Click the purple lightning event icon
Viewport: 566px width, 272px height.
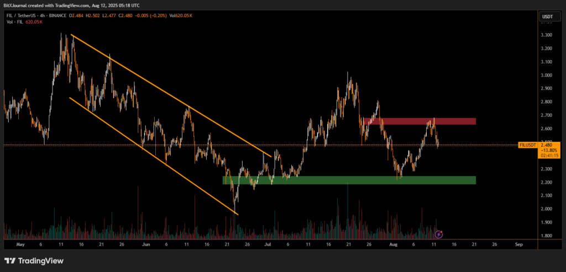(x=439, y=234)
